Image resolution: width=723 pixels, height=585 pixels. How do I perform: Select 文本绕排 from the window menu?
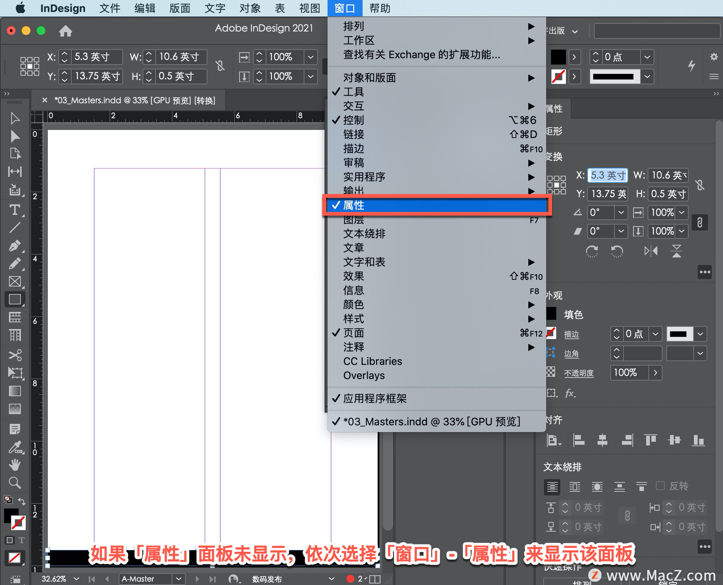click(x=364, y=234)
